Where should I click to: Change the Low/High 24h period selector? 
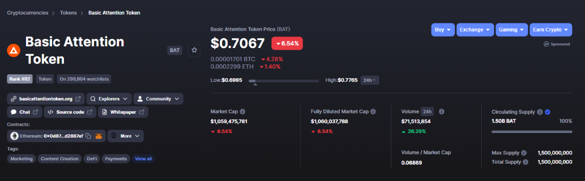370,80
